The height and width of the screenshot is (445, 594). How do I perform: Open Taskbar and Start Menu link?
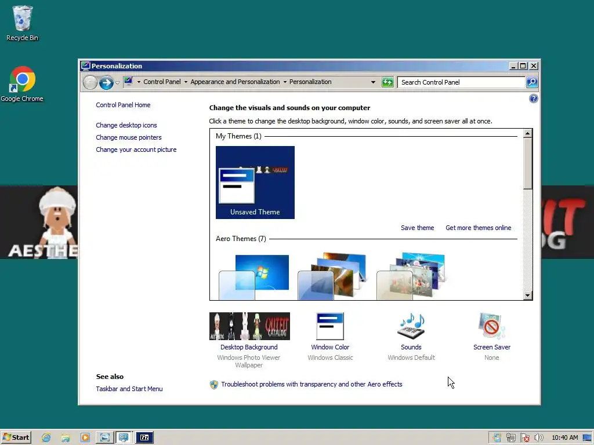129,389
